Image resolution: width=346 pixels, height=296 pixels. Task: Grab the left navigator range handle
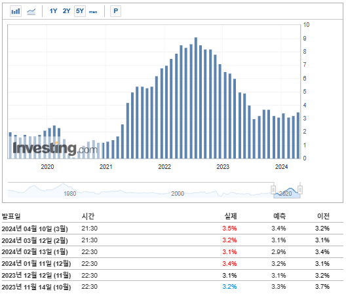click(273, 190)
